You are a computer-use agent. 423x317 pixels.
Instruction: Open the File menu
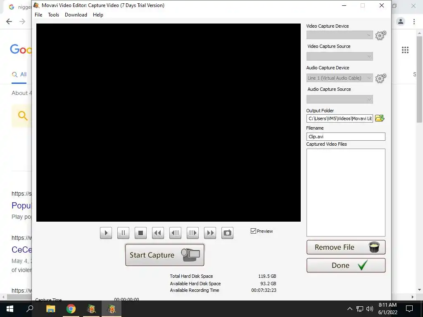coord(38,15)
